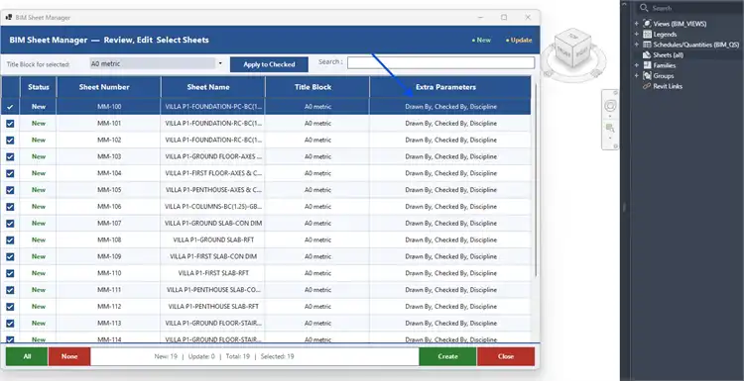
Task: Expand the Groups tree node
Action: pyautogui.click(x=636, y=76)
